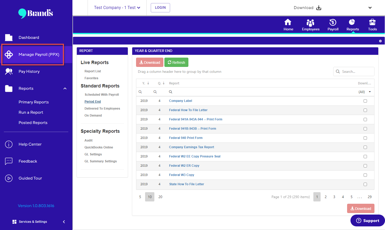Click the Reports folder icon in sidebar

click(9, 89)
